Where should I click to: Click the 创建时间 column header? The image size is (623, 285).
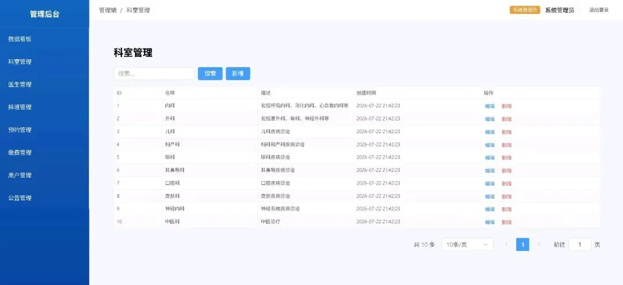[x=366, y=93]
